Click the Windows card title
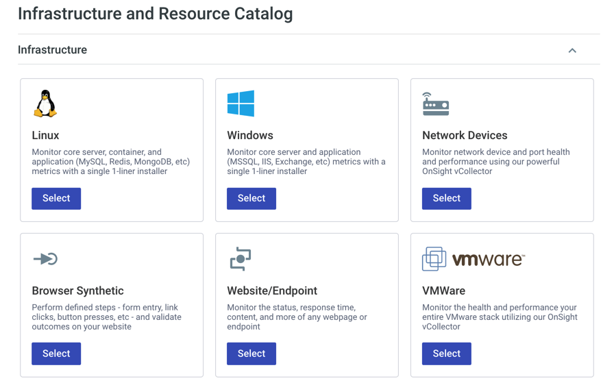This screenshot has height=383, width=614. click(x=250, y=136)
